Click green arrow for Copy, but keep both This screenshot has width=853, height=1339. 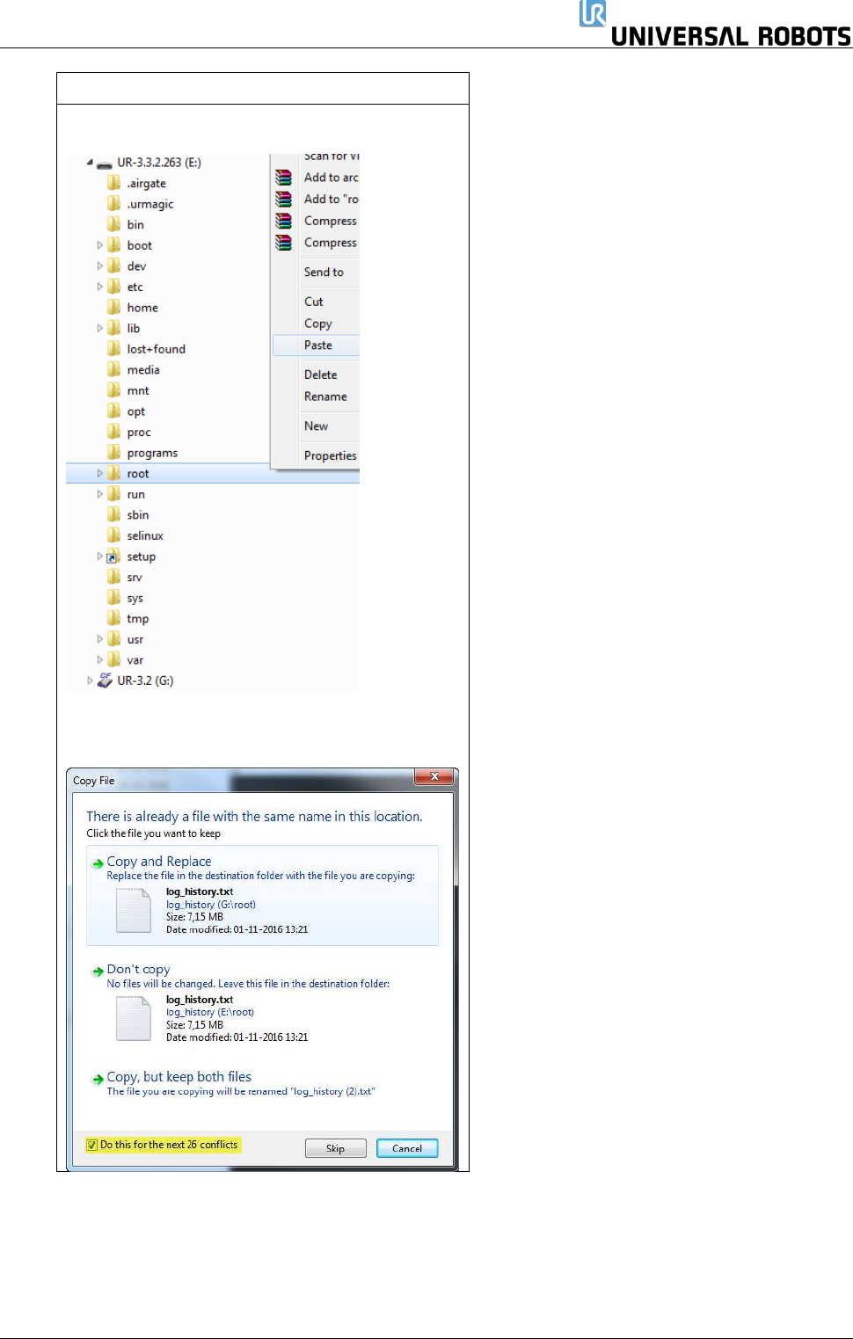(98, 1079)
